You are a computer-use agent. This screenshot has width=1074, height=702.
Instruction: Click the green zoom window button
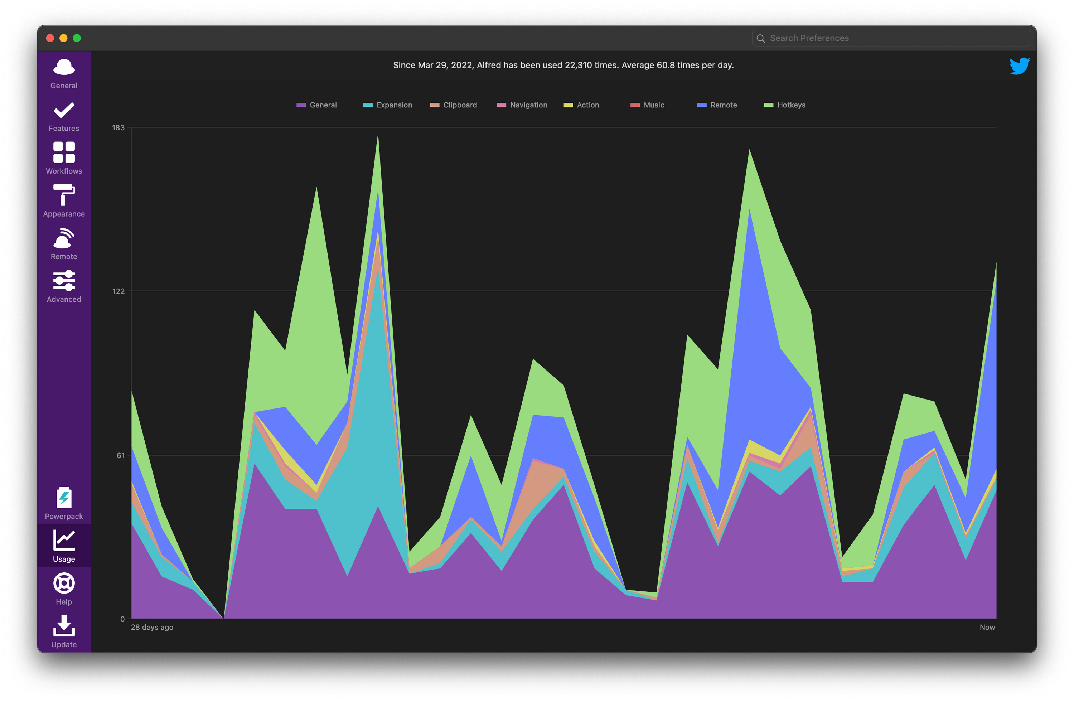coord(77,38)
